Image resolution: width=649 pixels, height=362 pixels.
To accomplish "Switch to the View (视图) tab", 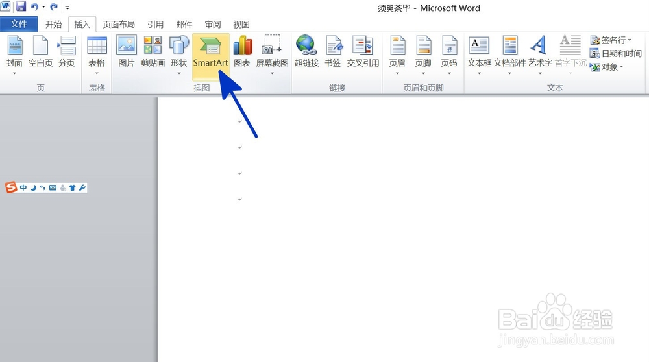I will tap(241, 25).
